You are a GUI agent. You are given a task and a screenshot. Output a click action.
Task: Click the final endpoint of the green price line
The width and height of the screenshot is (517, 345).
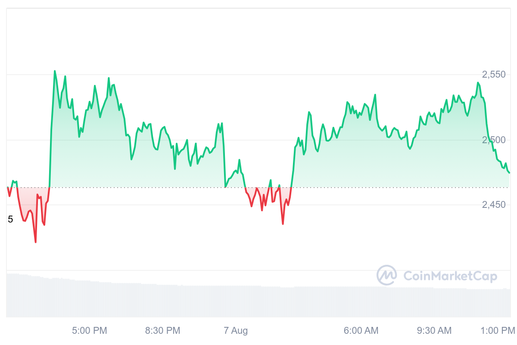509,173
